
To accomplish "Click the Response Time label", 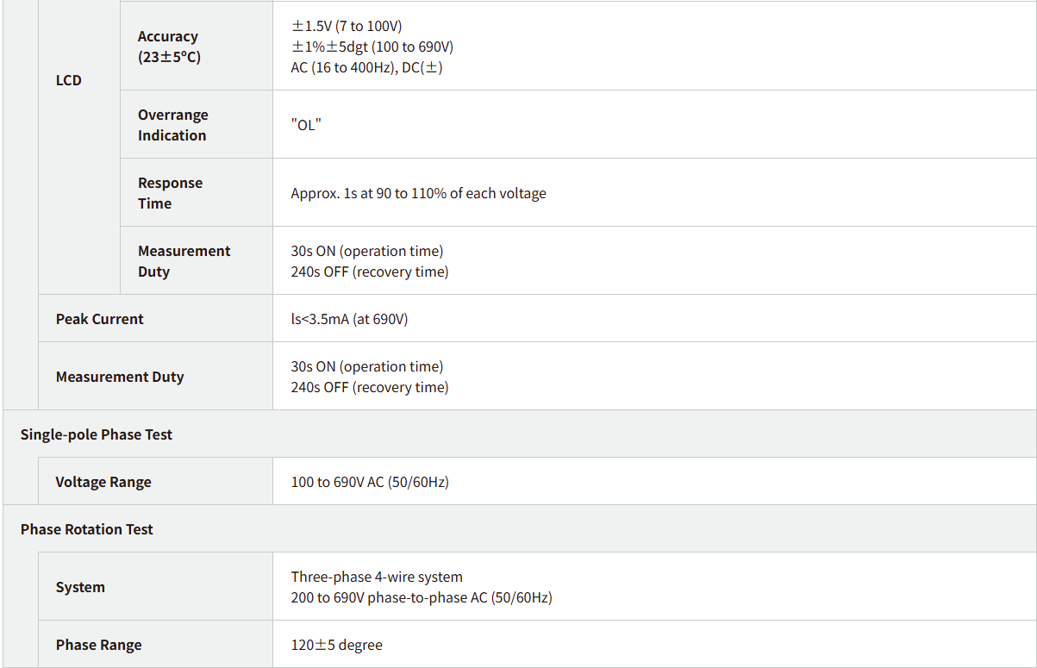I will (170, 193).
